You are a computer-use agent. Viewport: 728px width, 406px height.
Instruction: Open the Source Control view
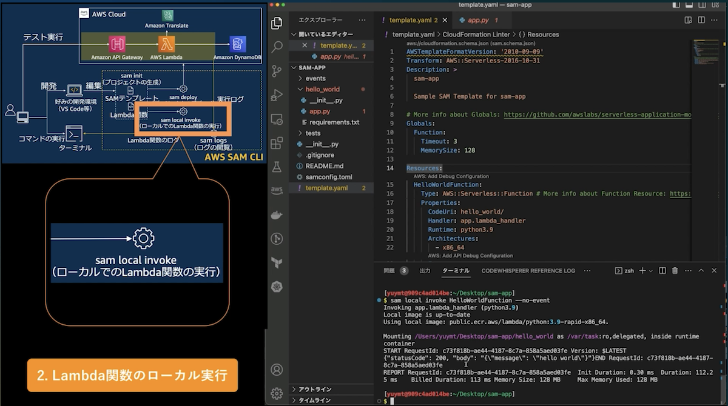[277, 70]
